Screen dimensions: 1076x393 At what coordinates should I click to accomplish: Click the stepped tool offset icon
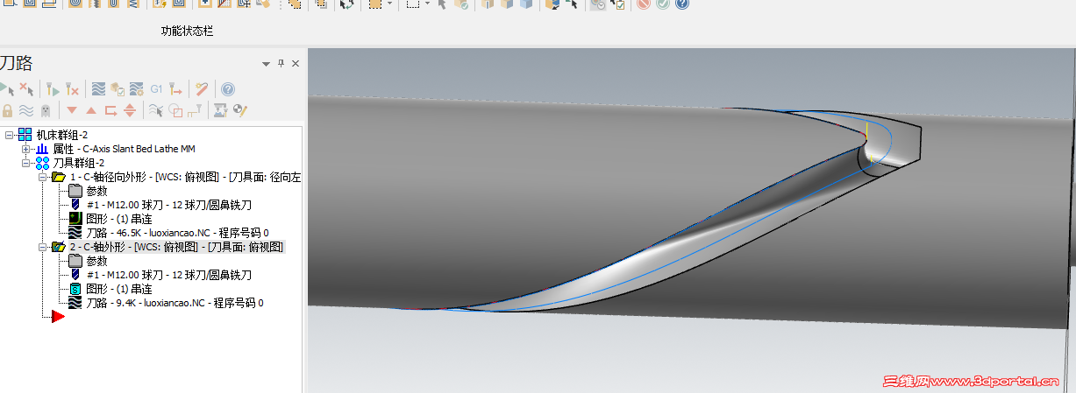point(195,110)
